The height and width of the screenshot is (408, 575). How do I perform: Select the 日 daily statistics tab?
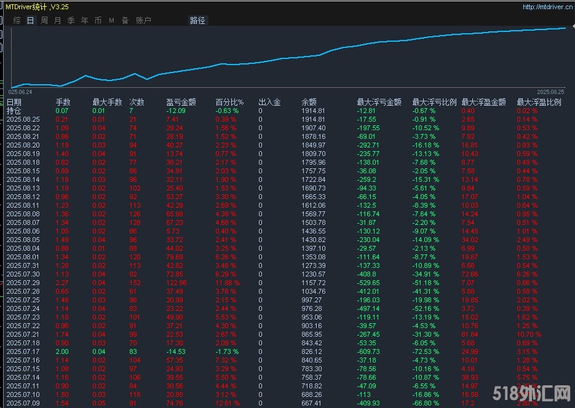coord(31,20)
